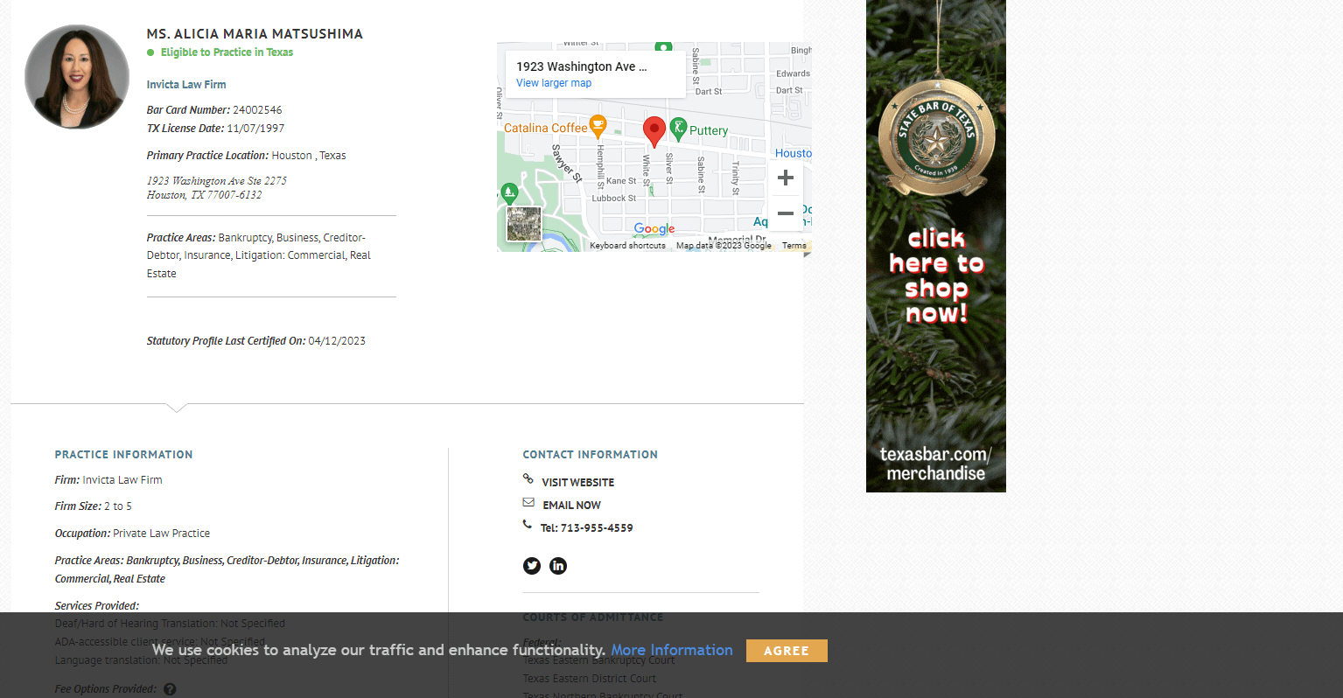Screen dimensions: 1343x698
Task: Click the name MS. ALICIA MARIA MATSUSHIMA
Action: 255,34
